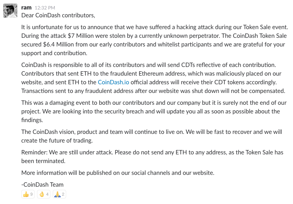Image resolution: width=293 pixels, height=204 pixels.
Task: Click the "been terminated" text line
Action: point(43,161)
